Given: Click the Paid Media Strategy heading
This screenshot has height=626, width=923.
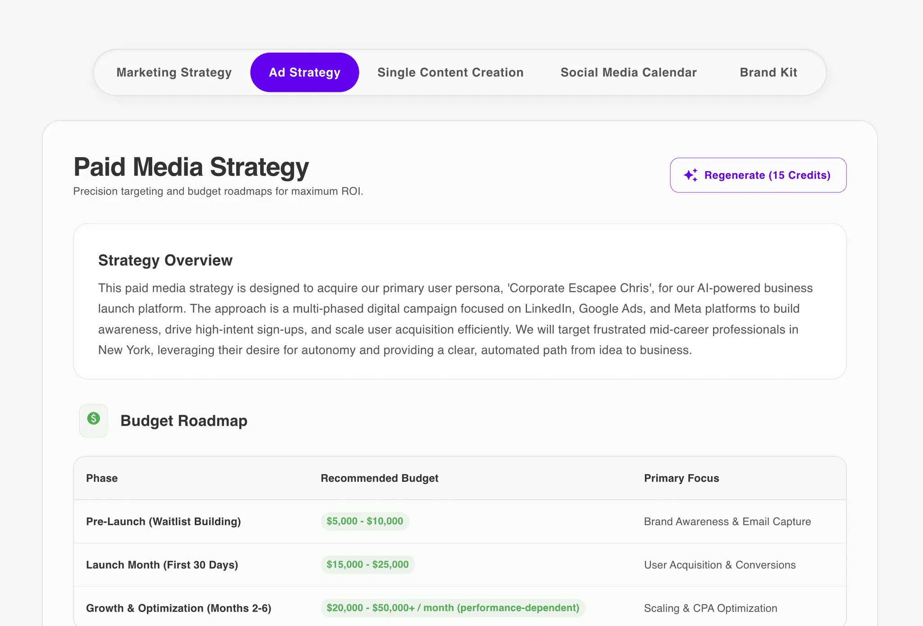Looking at the screenshot, I should click(x=191, y=167).
